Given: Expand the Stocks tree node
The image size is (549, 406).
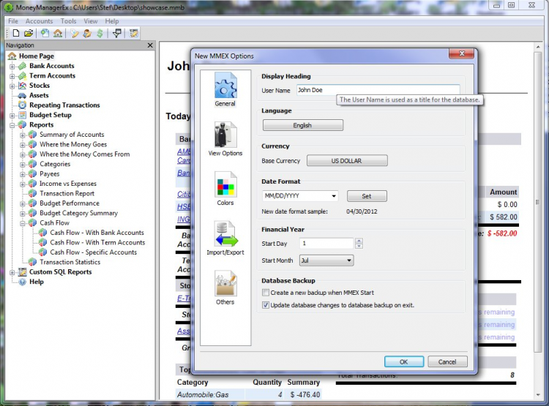Looking at the screenshot, I should coord(12,86).
